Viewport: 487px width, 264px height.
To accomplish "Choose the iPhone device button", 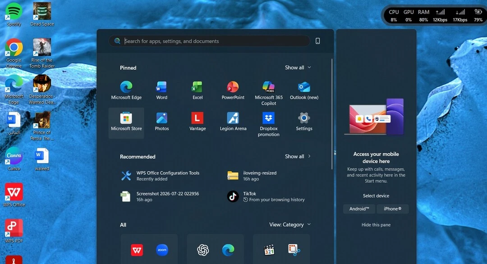I will pos(392,209).
